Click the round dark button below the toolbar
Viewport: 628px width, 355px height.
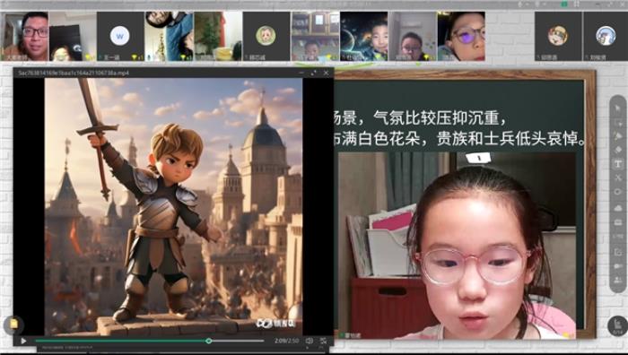click(617, 325)
